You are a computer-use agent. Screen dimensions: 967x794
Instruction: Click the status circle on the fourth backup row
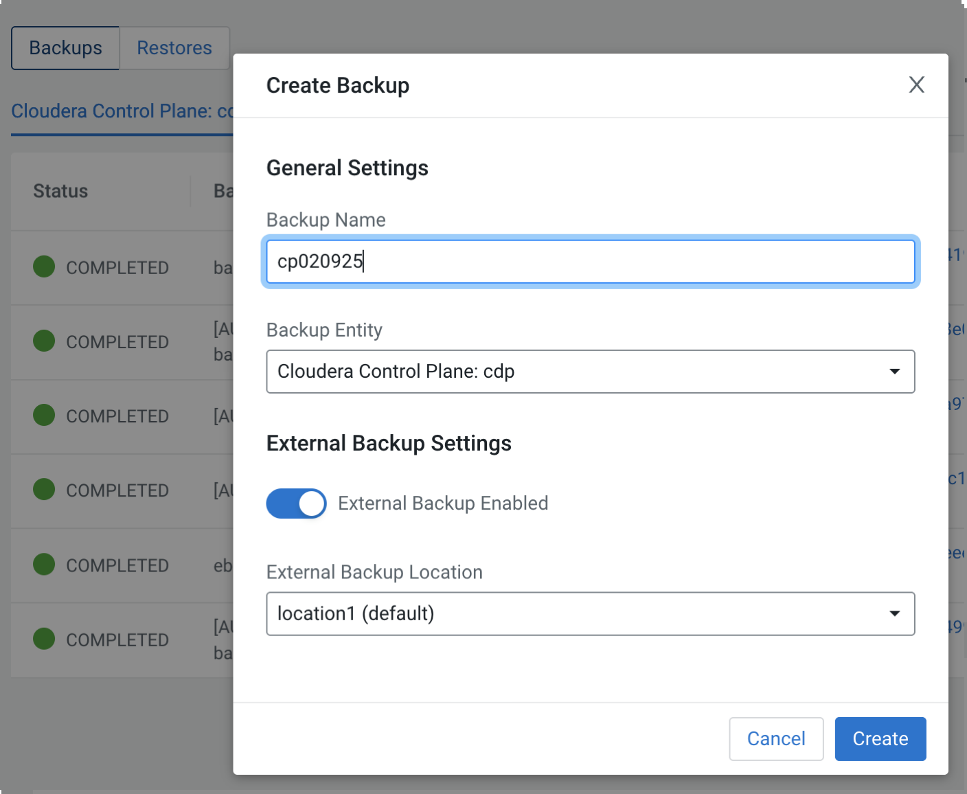pos(43,490)
